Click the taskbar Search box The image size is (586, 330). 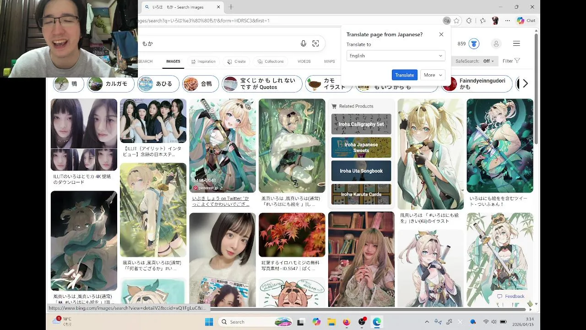(x=255, y=322)
